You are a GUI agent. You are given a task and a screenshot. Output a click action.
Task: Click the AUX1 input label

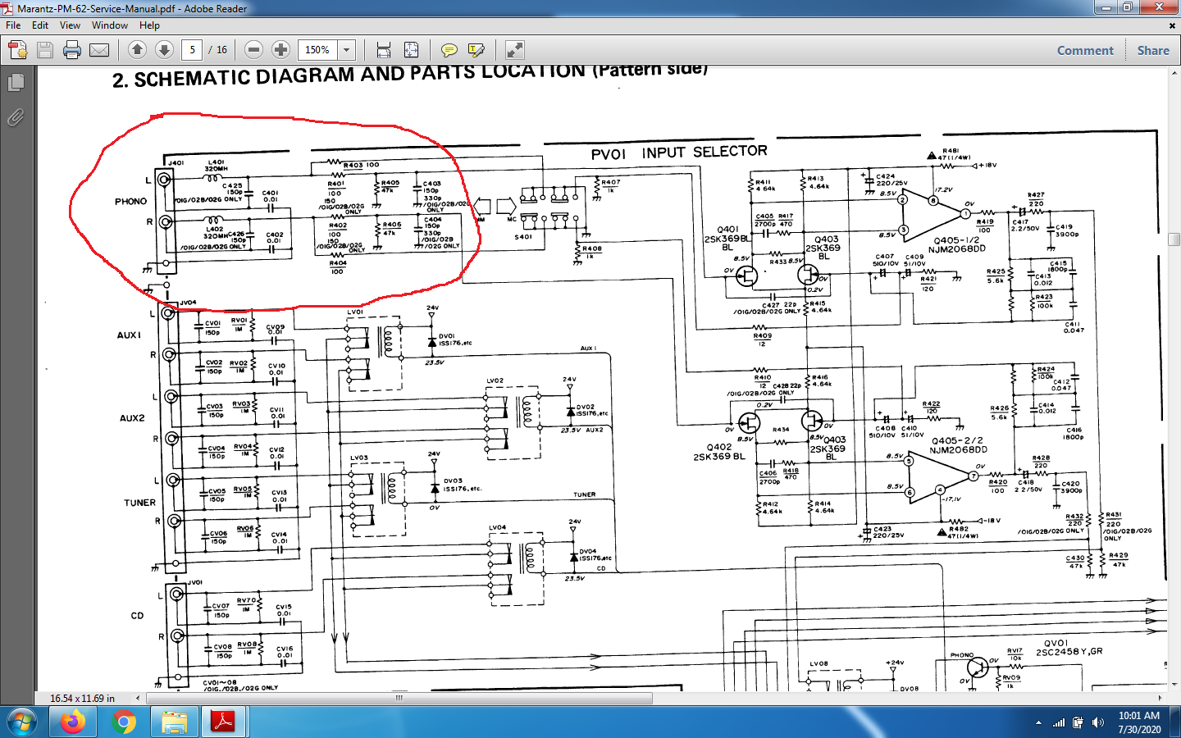point(129,335)
